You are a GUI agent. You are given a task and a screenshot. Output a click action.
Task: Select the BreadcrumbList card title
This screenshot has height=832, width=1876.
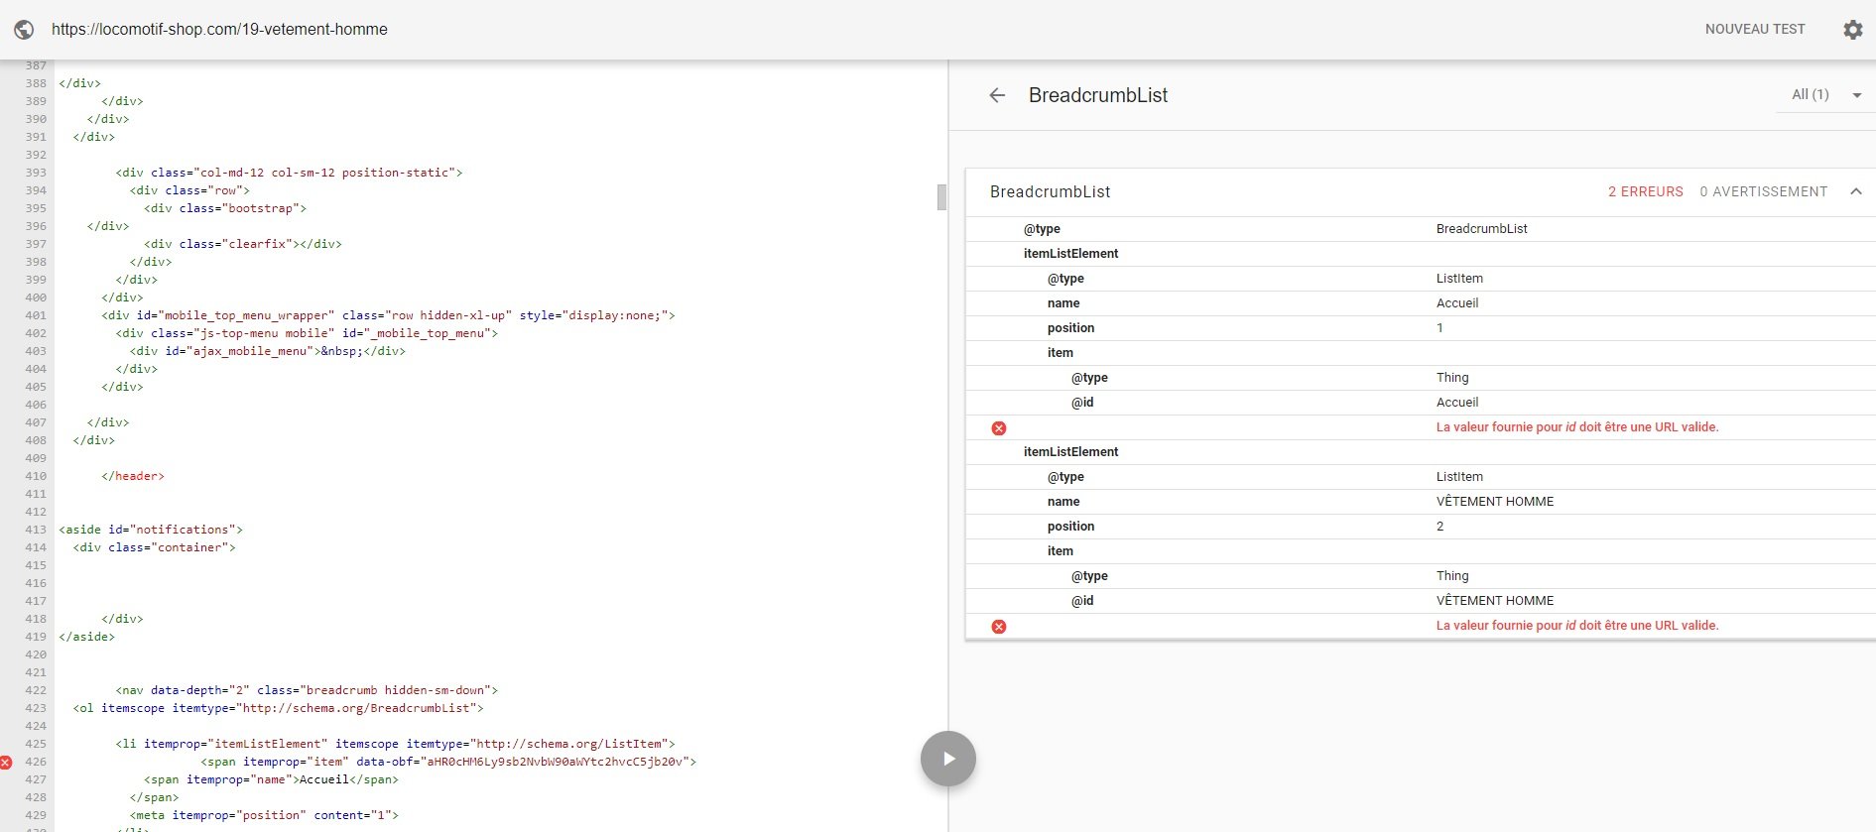point(1050,191)
